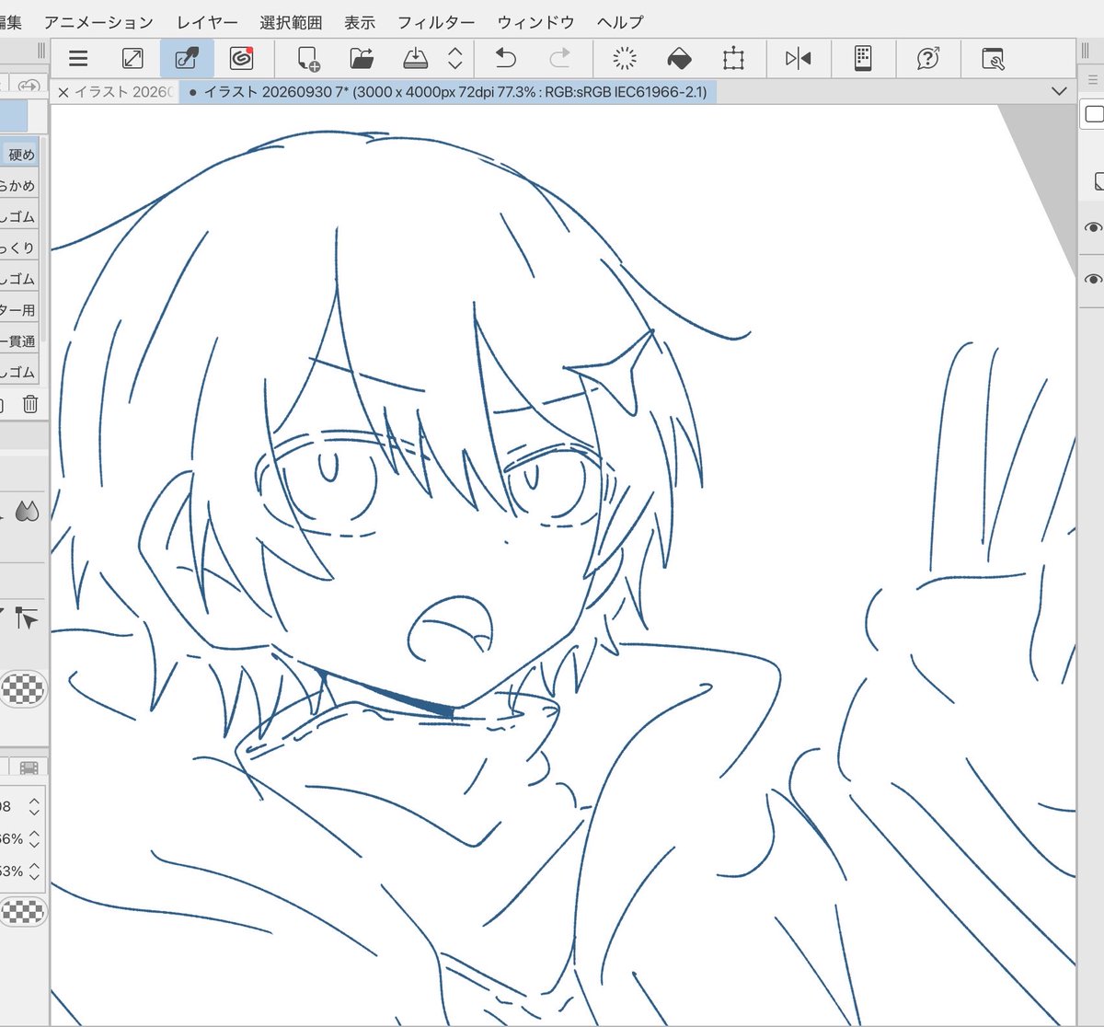The height and width of the screenshot is (1027, 1104).
Task: Click the film strip icon in left panel
Action: [x=29, y=767]
